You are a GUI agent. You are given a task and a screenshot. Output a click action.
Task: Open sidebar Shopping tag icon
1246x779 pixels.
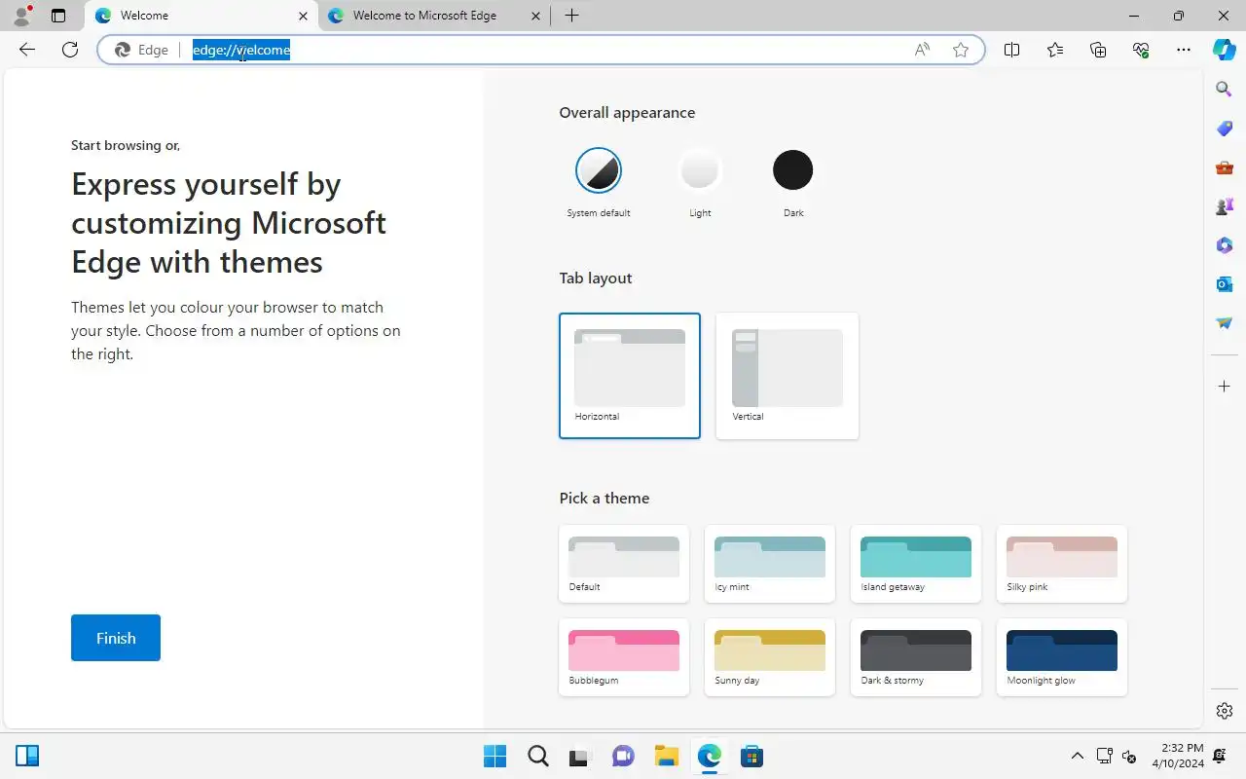1225,129
